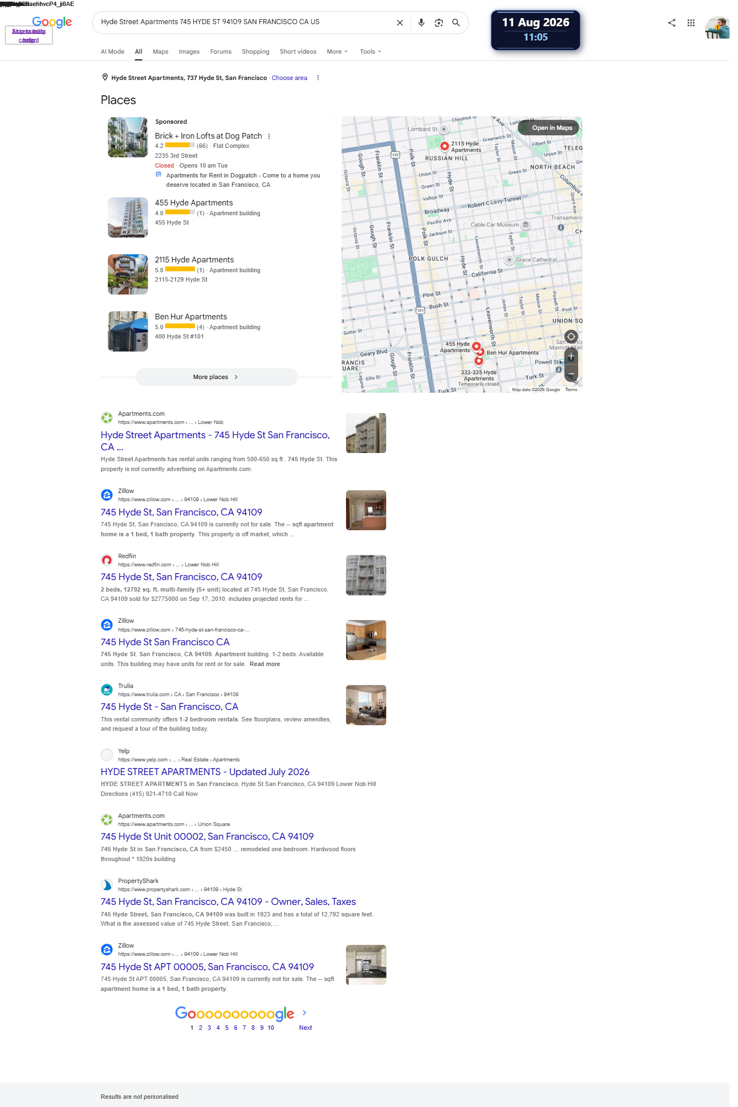Open PropertyShark Owner, Sales, Taxes result
This screenshot has height=1107, width=738.
click(x=228, y=902)
